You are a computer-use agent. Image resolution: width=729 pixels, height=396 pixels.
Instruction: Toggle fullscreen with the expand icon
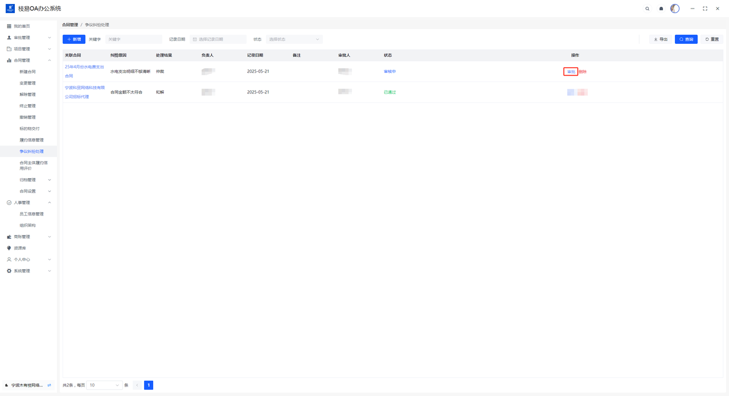point(705,9)
